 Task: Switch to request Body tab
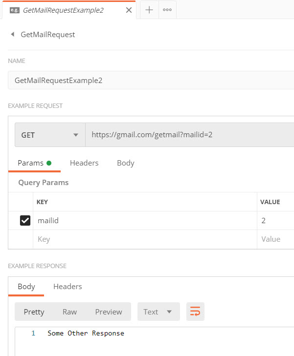tap(125, 163)
